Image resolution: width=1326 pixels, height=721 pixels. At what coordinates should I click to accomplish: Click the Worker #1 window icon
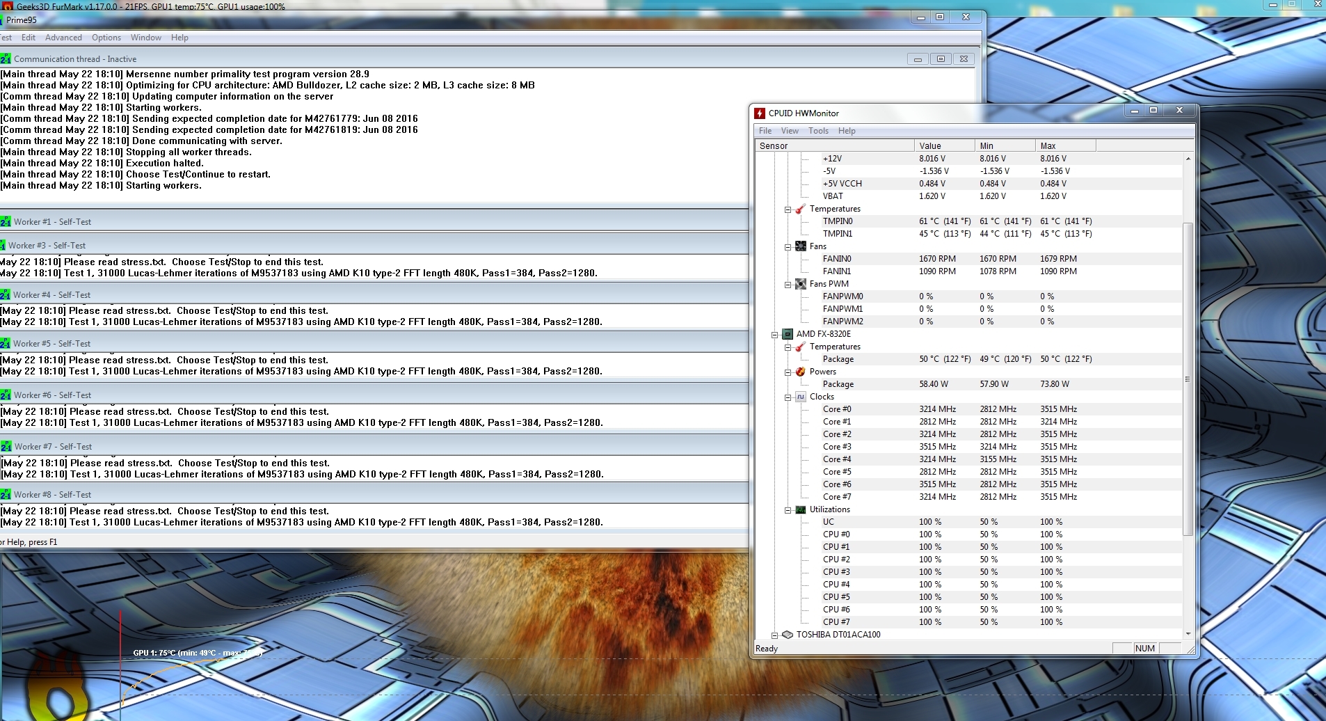coord(6,222)
